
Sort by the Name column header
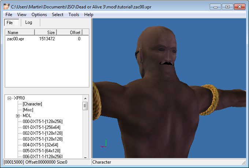20,33
